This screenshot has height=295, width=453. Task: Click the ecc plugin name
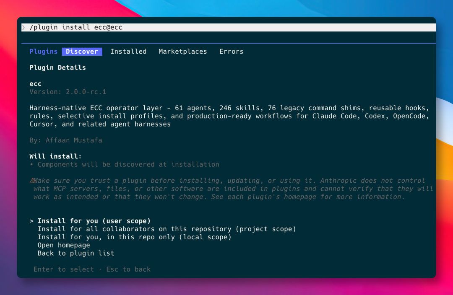coord(35,84)
